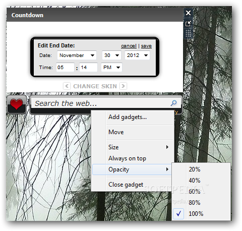Image resolution: width=242 pixels, height=231 pixels.
Task: Set opacity to 40%
Action: coord(201,181)
